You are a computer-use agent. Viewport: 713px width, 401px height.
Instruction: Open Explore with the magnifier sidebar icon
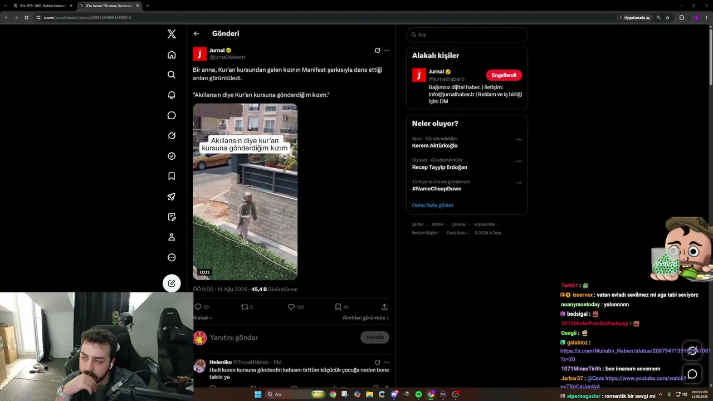coord(172,75)
